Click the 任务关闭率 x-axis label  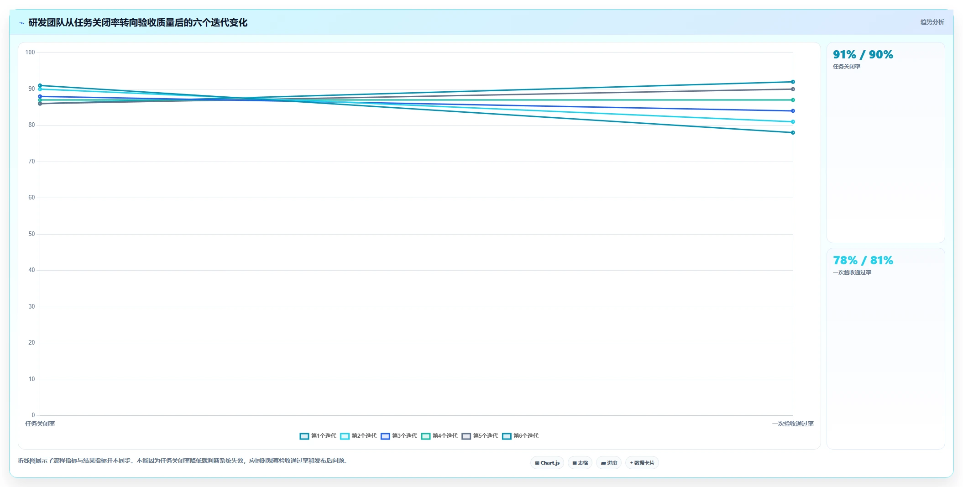coord(40,424)
